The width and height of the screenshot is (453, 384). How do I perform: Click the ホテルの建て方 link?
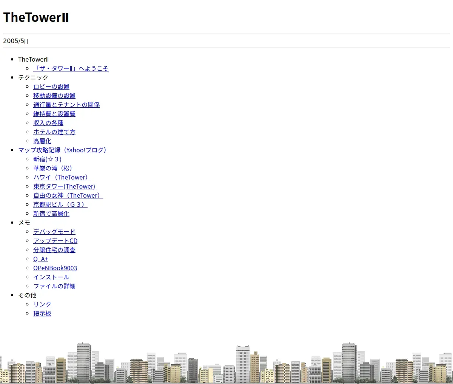pyautogui.click(x=54, y=132)
